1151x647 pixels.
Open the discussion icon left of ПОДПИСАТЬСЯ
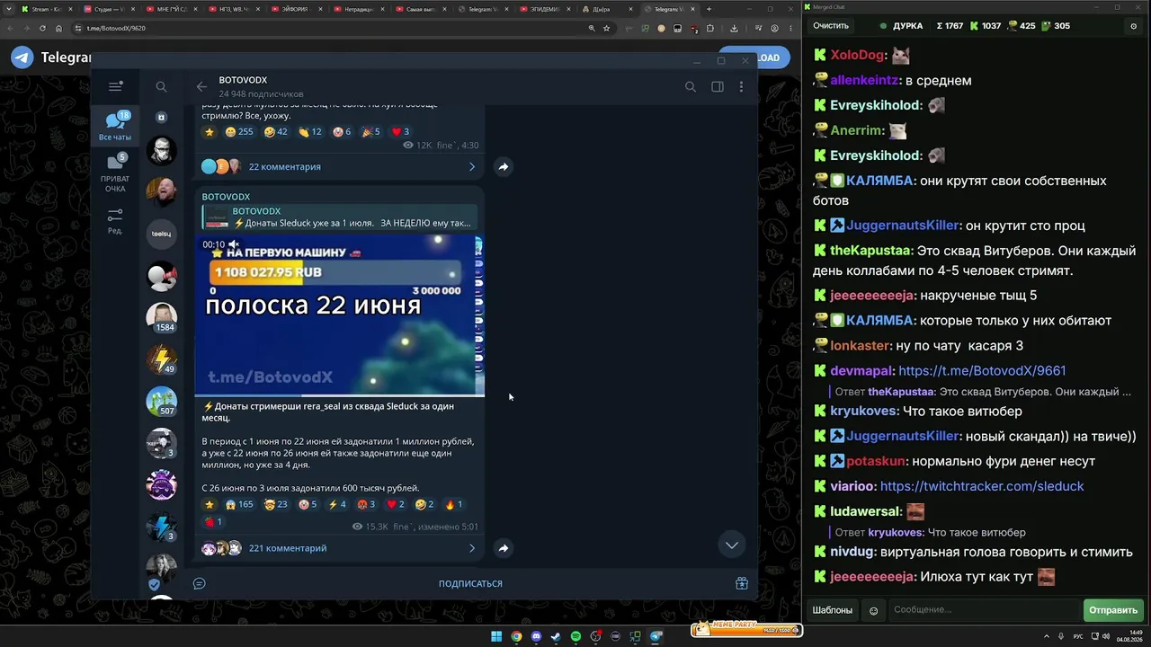200,584
